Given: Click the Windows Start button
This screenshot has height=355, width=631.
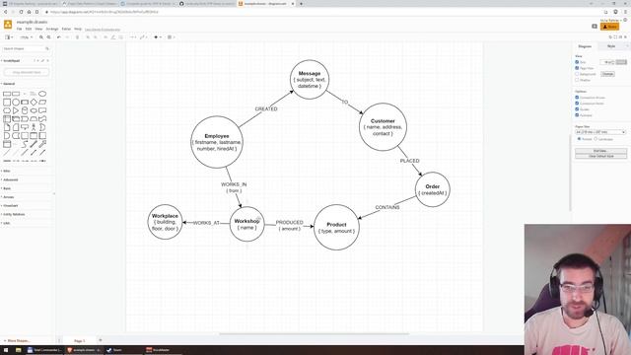Looking at the screenshot, I should pyautogui.click(x=6, y=350).
